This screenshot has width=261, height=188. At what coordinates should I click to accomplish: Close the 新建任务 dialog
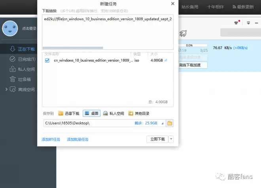point(173,4)
